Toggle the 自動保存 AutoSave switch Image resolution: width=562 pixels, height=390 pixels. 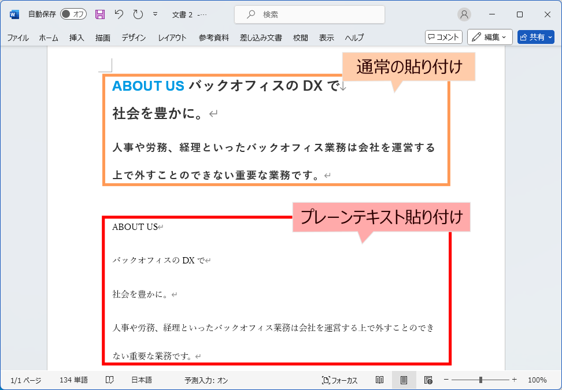(x=73, y=14)
